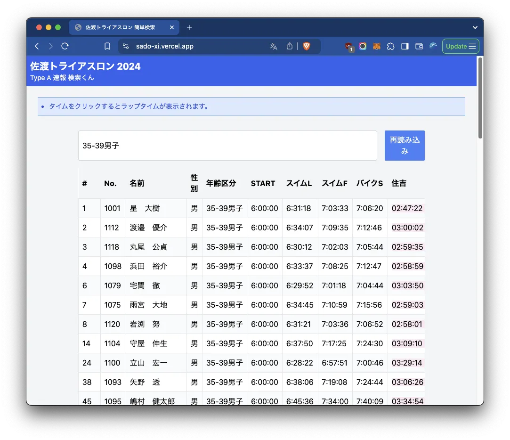Open the MetaMask fox extension
Image resolution: width=510 pixels, height=440 pixels.
(x=377, y=46)
